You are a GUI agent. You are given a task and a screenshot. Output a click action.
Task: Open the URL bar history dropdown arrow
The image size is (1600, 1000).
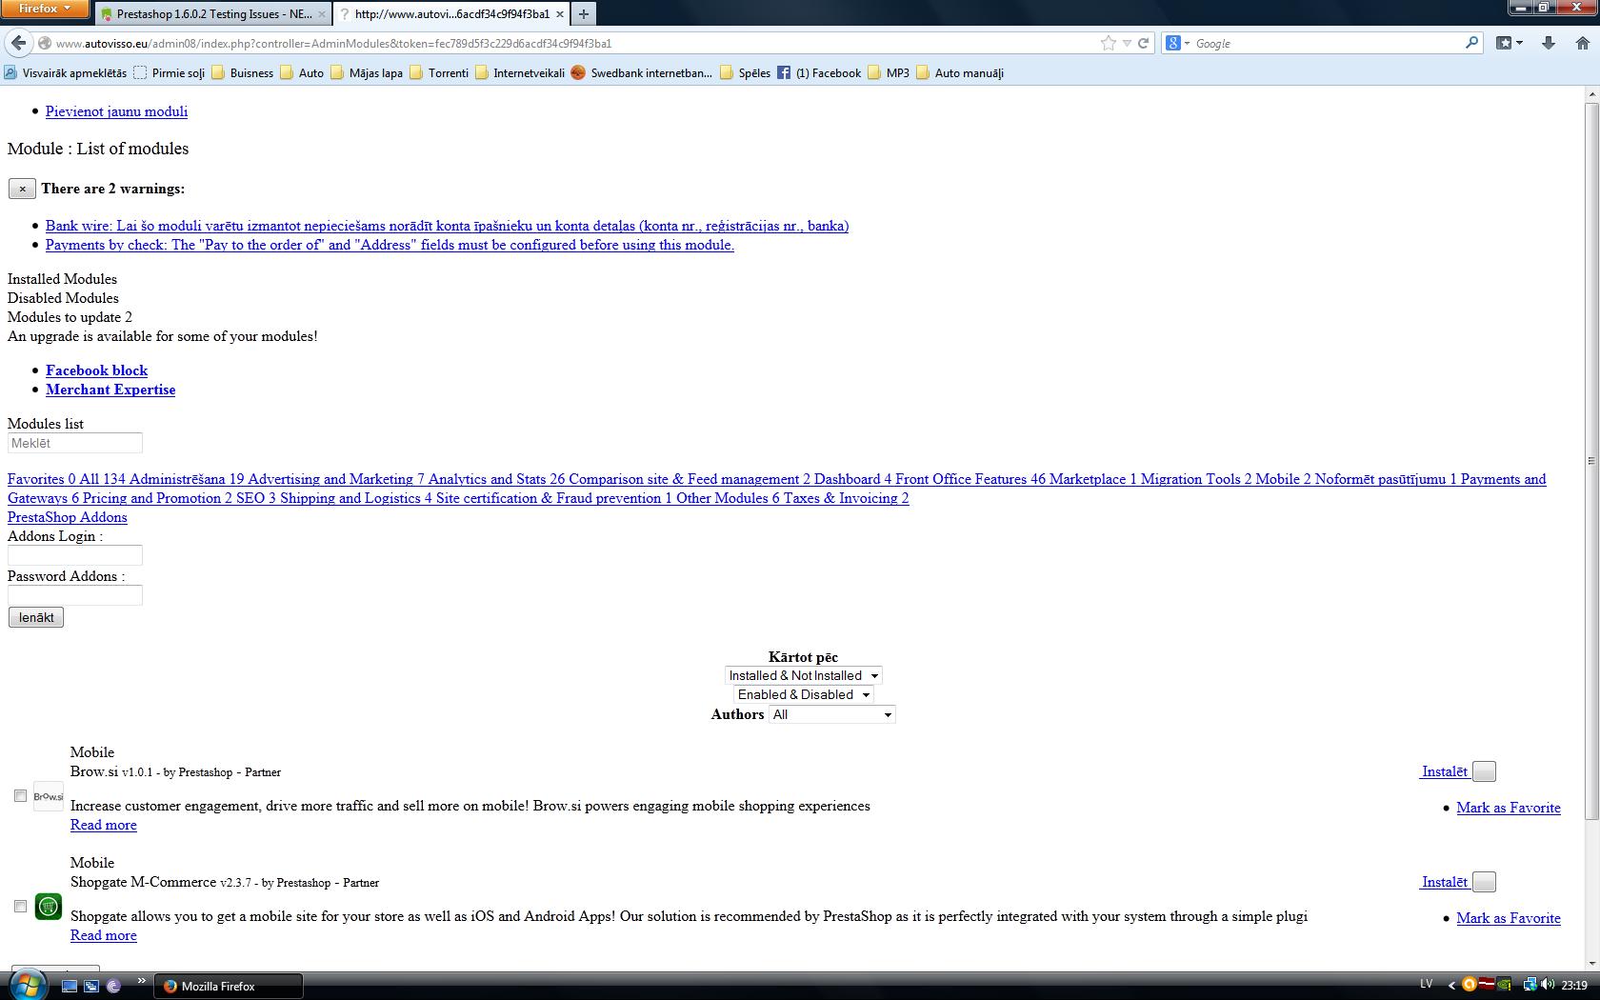click(1127, 43)
